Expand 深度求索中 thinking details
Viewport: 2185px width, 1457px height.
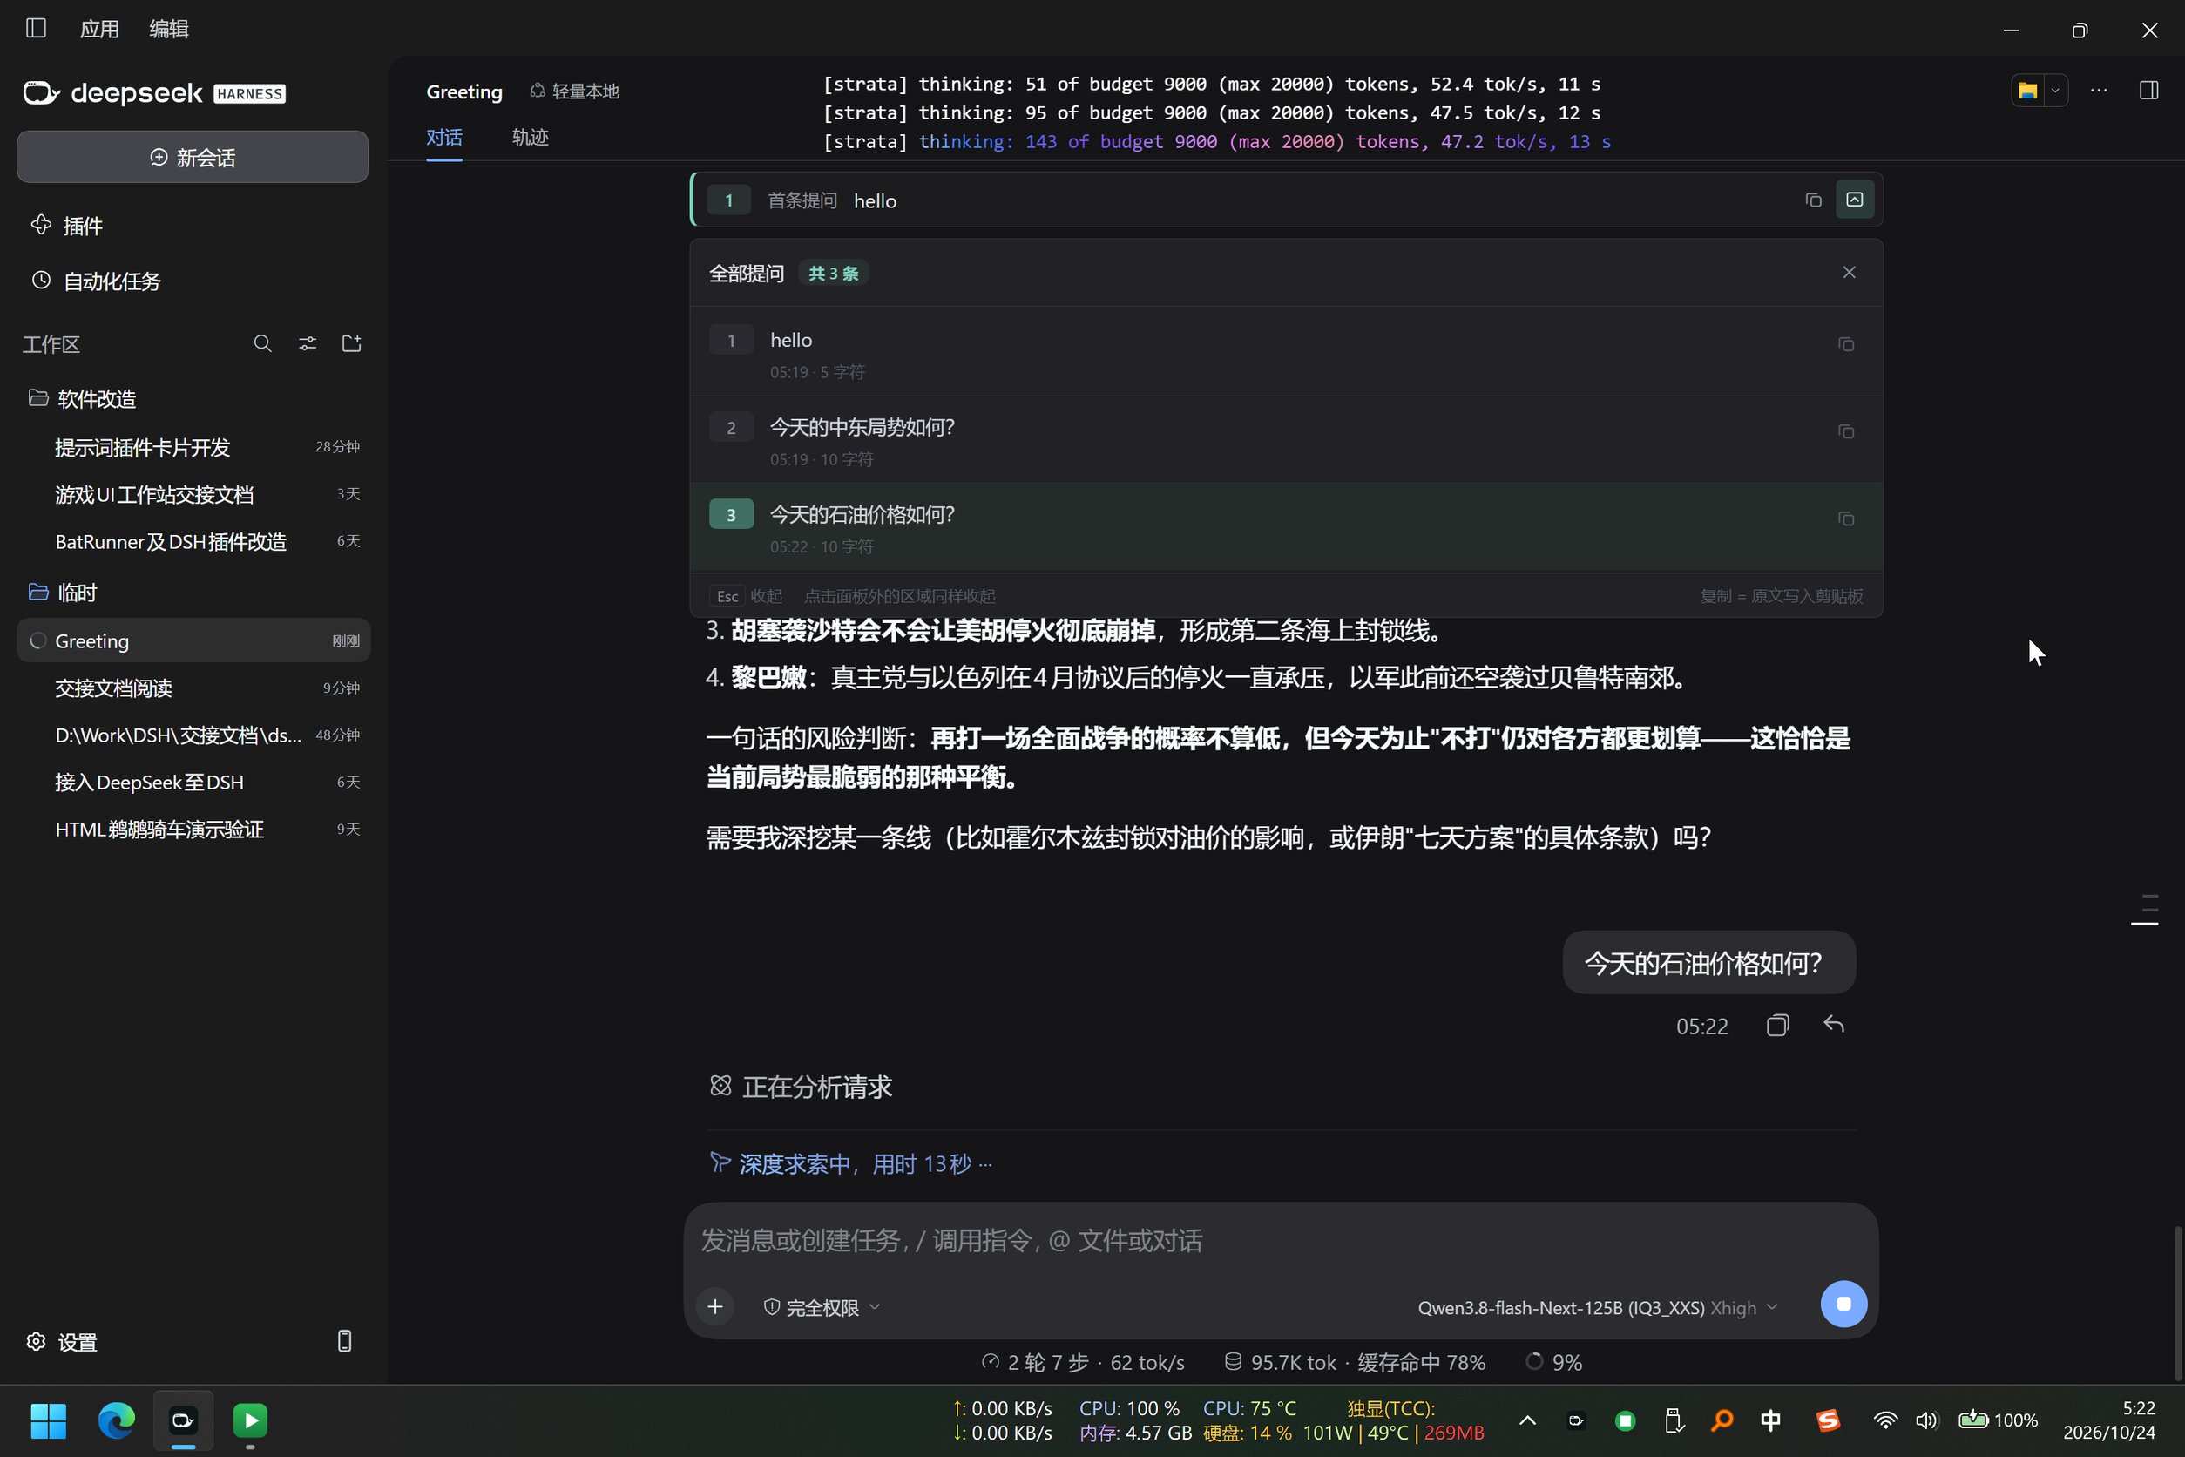click(x=851, y=1163)
